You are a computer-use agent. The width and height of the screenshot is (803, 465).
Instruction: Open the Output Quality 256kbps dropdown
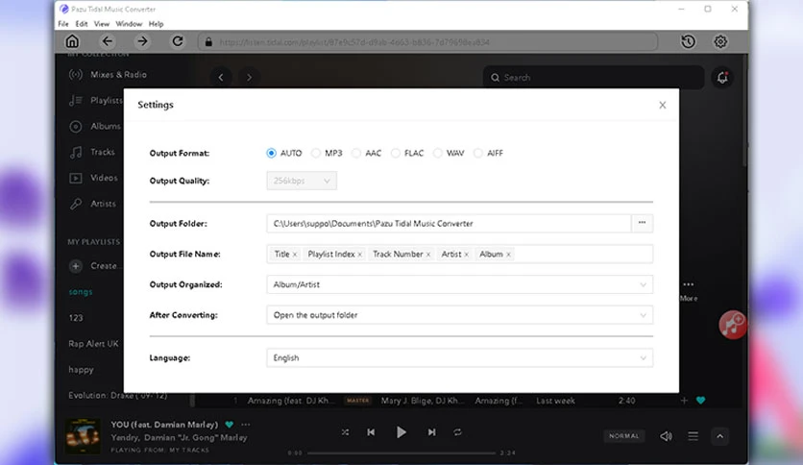point(302,181)
